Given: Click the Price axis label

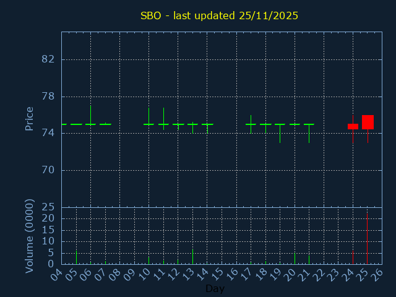Looking at the screenshot, I should click(29, 118).
